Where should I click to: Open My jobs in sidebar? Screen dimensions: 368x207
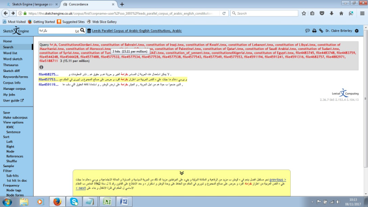click(x=9, y=95)
